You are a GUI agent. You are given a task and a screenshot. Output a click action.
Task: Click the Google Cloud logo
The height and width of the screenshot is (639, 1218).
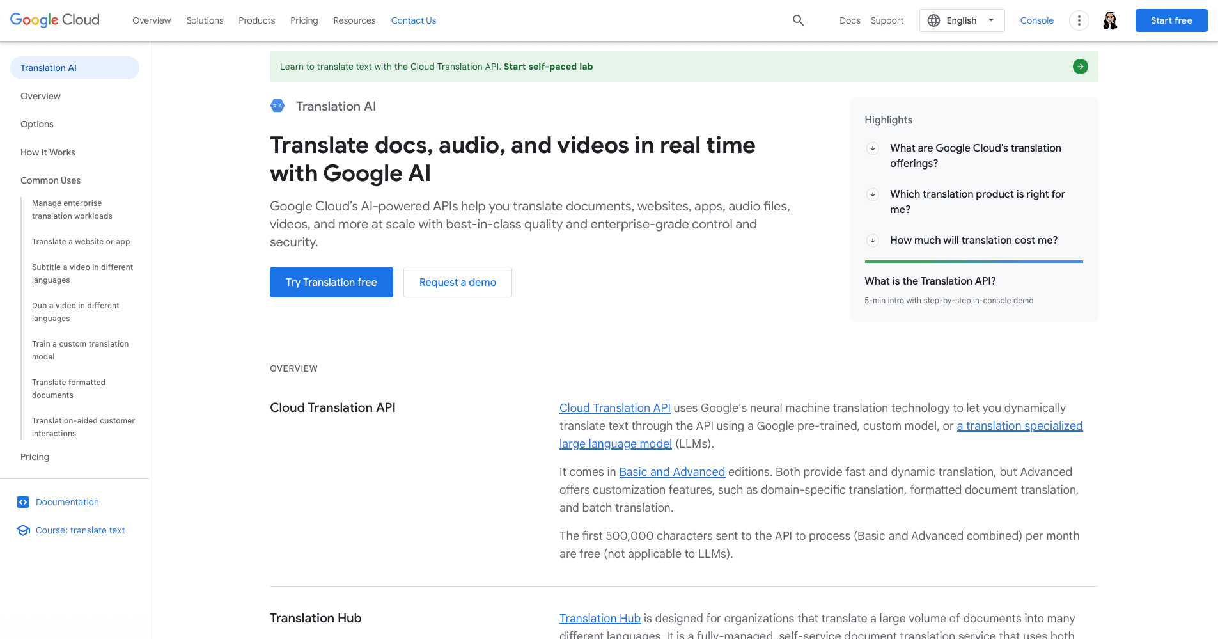(54, 20)
